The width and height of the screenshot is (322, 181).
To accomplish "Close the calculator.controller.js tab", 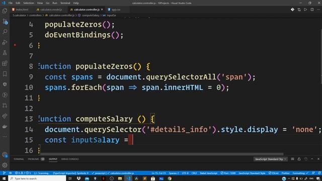I will coord(102,10).
